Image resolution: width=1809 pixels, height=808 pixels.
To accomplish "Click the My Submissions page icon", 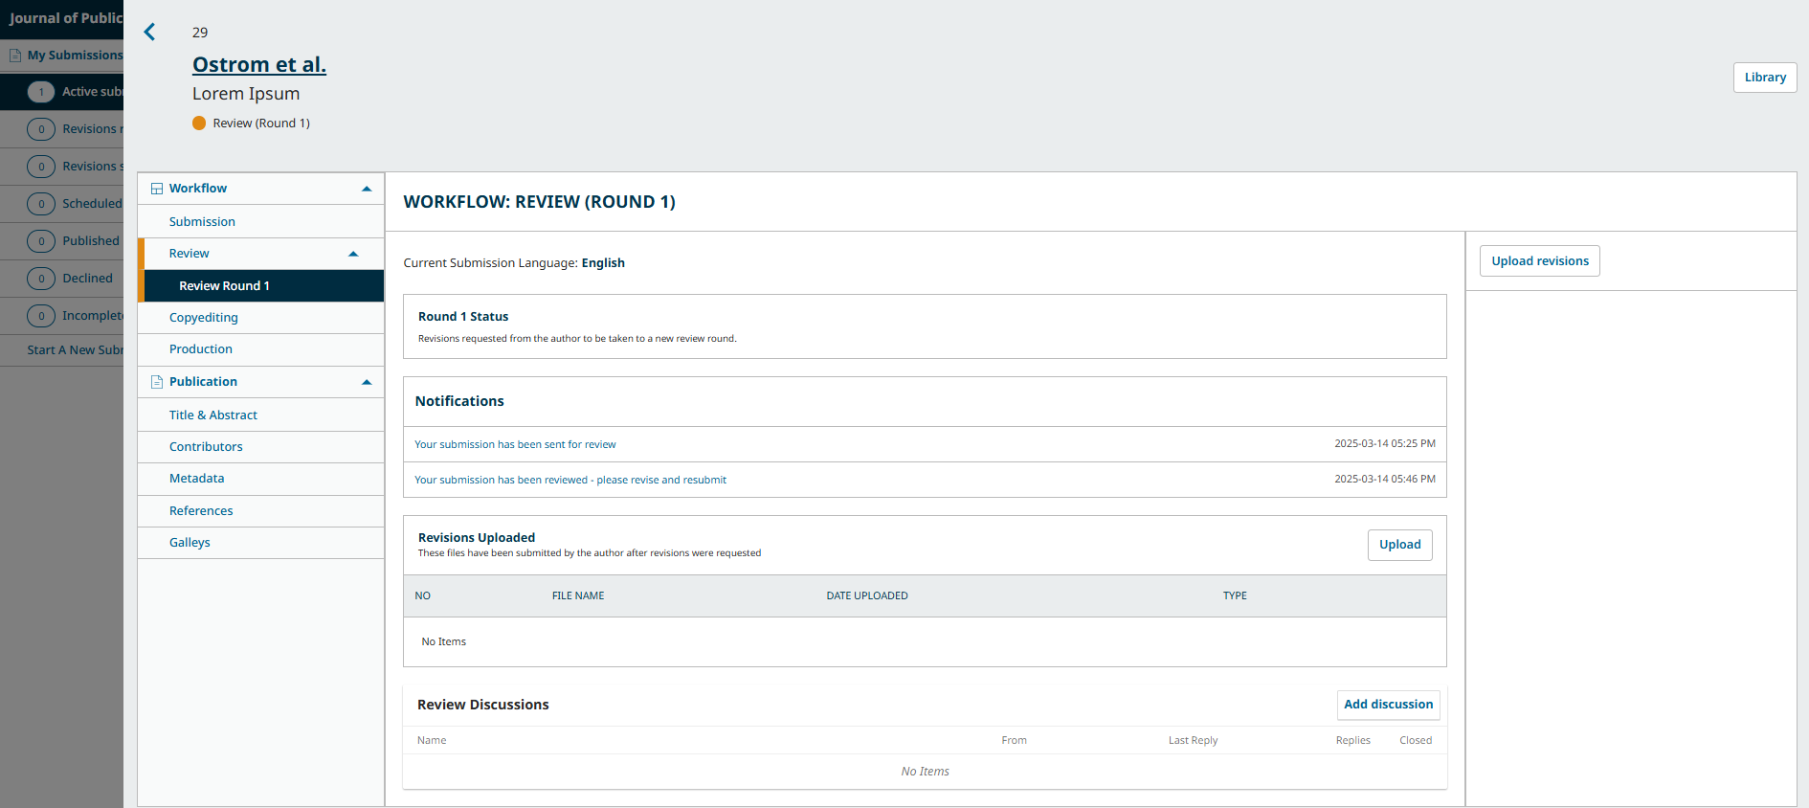I will (15, 56).
